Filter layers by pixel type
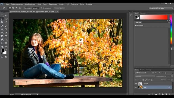Image resolution: width=174 pixels, height=98 pixels. 153,73
